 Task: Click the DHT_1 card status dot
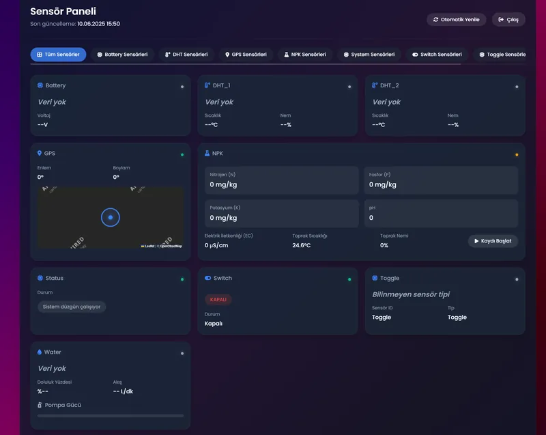(349, 87)
